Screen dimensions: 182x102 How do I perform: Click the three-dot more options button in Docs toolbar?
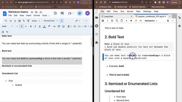[x=61, y=21]
